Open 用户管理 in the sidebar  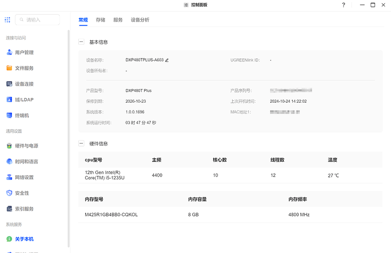(24, 53)
